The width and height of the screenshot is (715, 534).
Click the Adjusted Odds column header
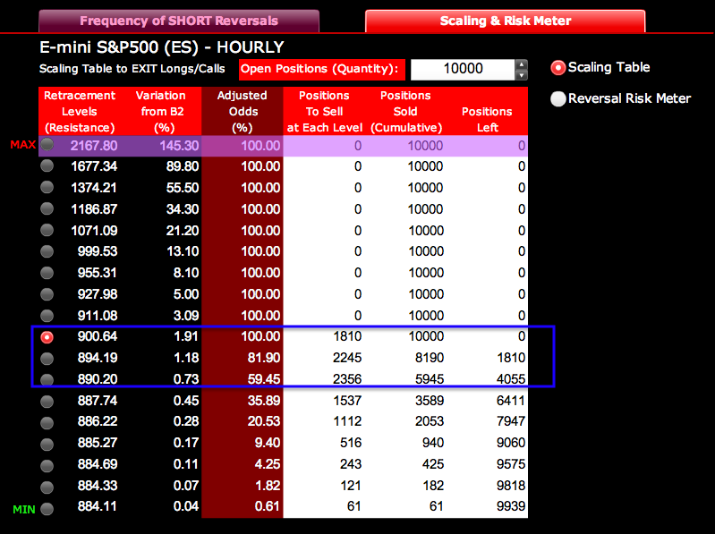(243, 112)
